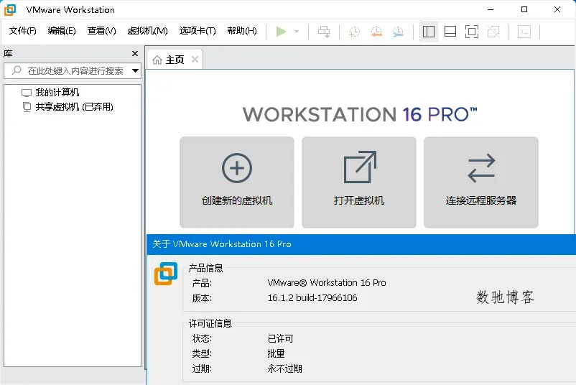This screenshot has height=385, width=576.
Task: Click the library search input field
Action: pos(73,70)
